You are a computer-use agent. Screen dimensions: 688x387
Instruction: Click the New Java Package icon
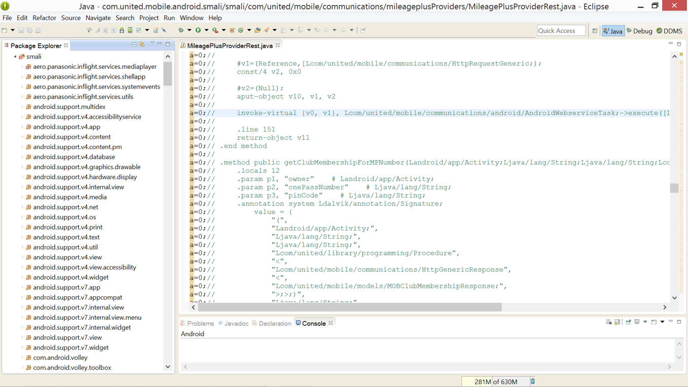(x=232, y=30)
